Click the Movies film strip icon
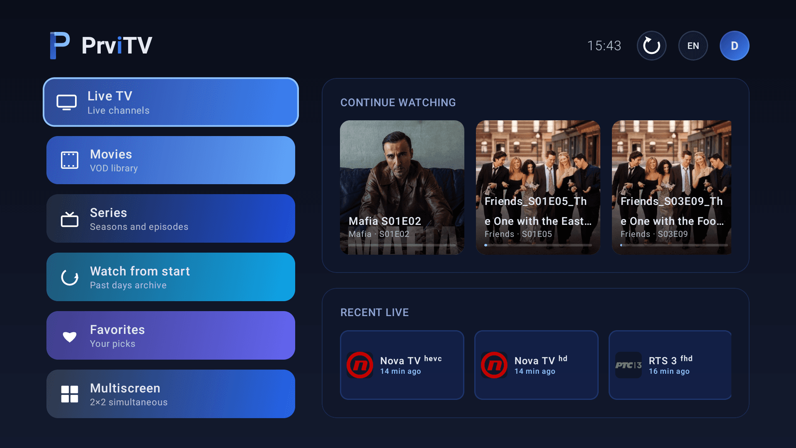Screen dimensions: 796x448 coord(70,160)
